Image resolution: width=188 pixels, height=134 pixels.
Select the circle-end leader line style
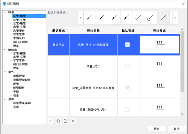point(151,18)
